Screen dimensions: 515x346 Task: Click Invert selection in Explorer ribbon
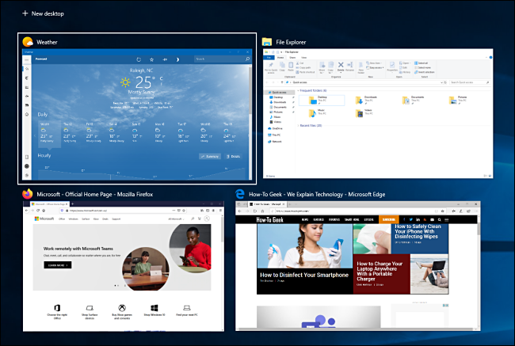click(425, 72)
